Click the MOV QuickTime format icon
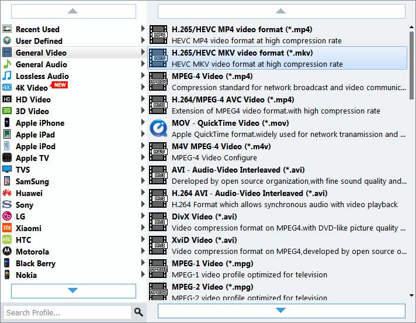416x323 pixels. point(158,128)
